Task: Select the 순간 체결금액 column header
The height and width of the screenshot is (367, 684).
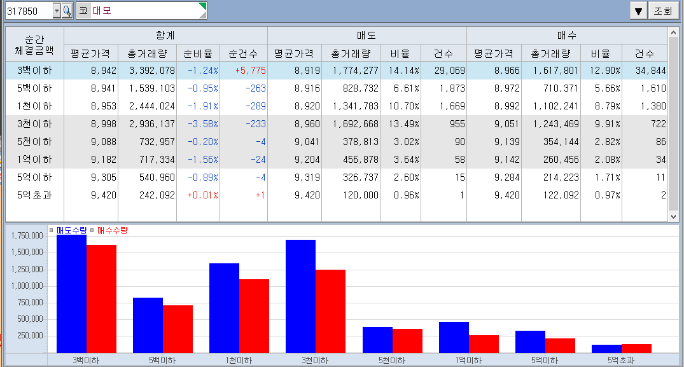Action: pos(34,45)
